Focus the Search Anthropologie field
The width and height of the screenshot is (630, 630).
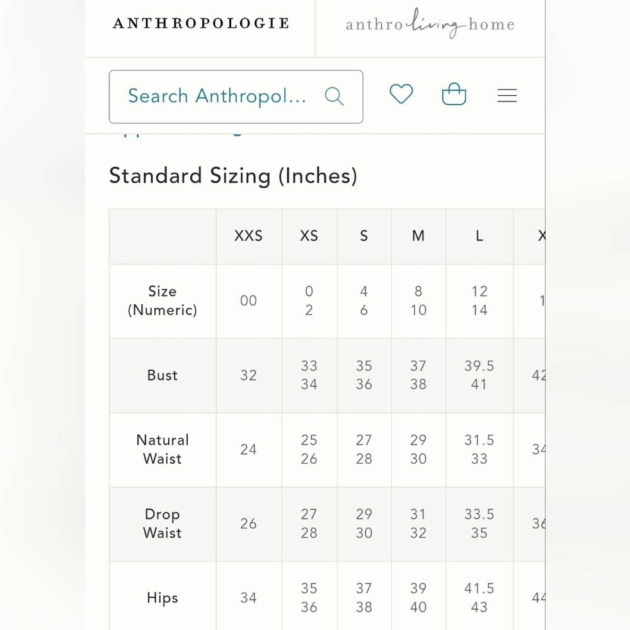coord(236,96)
